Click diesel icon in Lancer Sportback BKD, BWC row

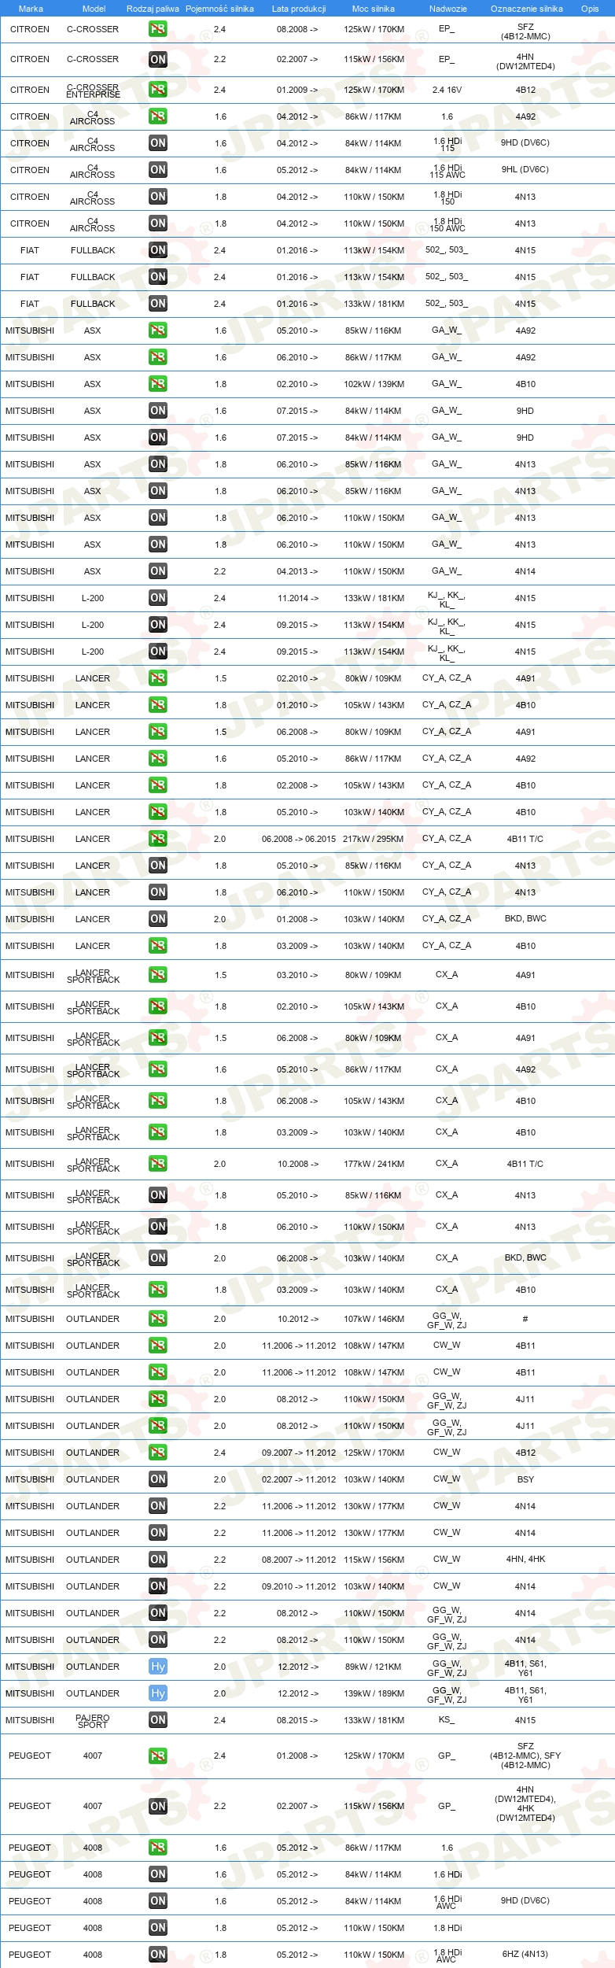tap(158, 1258)
